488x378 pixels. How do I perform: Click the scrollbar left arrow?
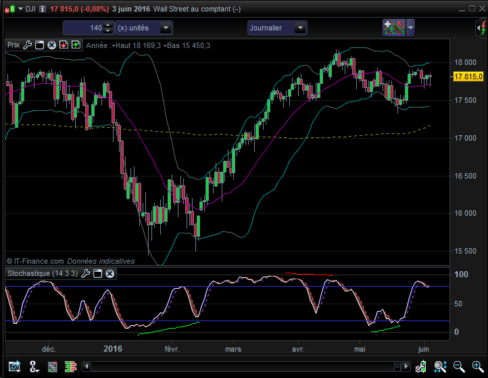pos(87,367)
